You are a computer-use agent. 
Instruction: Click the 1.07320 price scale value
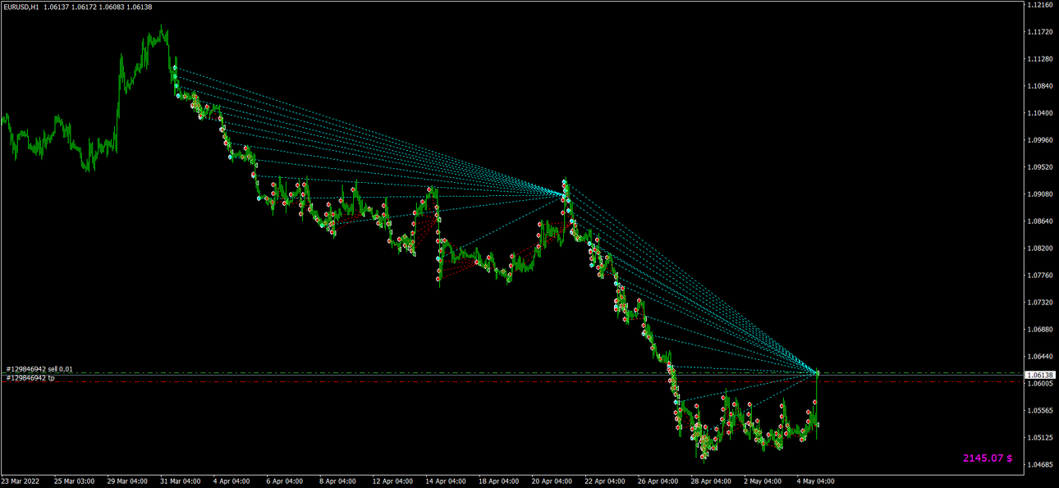pos(1038,303)
